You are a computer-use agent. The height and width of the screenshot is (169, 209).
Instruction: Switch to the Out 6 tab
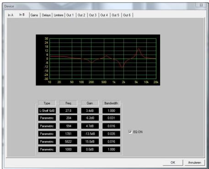(127, 15)
